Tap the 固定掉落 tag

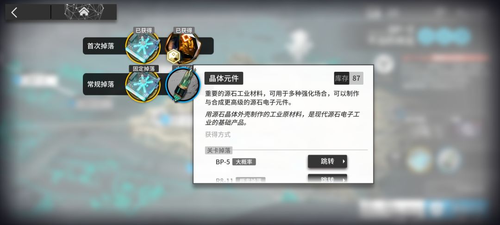[144, 69]
